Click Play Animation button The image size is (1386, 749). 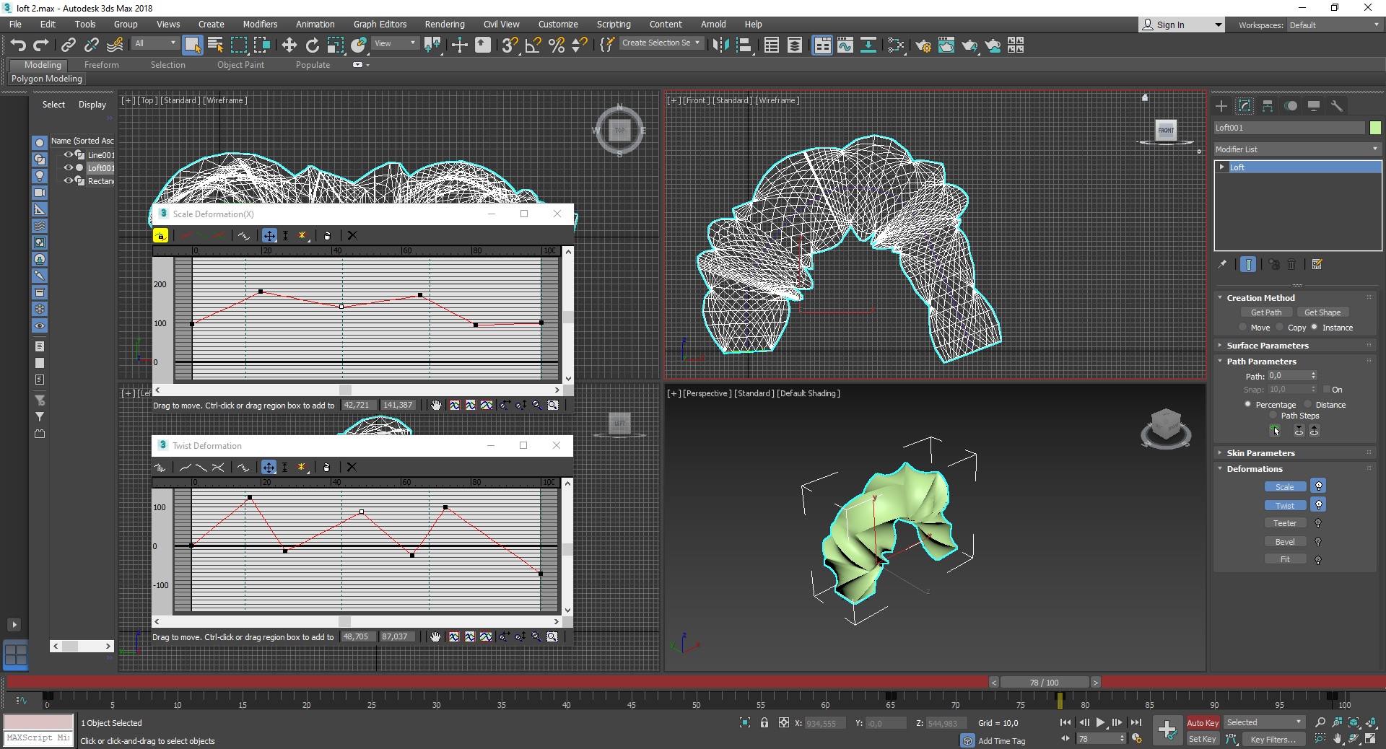point(1101,722)
